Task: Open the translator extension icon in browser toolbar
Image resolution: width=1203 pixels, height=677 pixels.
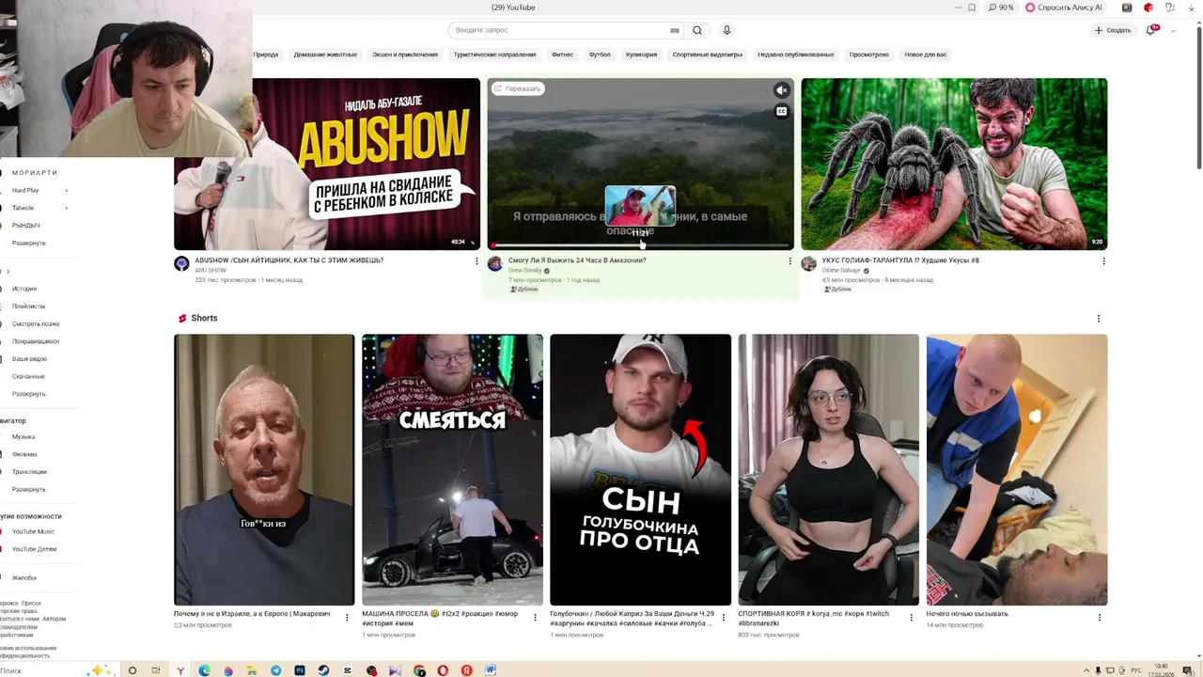Action: (x=1168, y=8)
